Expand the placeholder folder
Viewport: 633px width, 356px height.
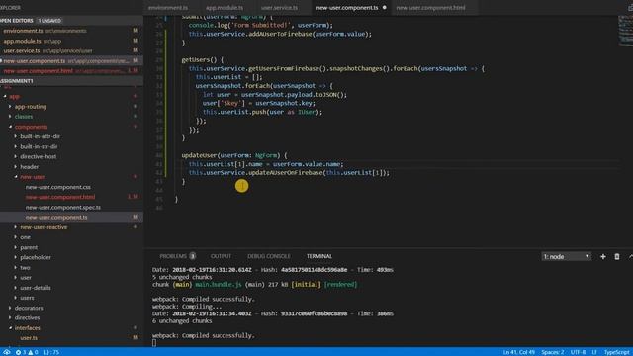coord(36,257)
